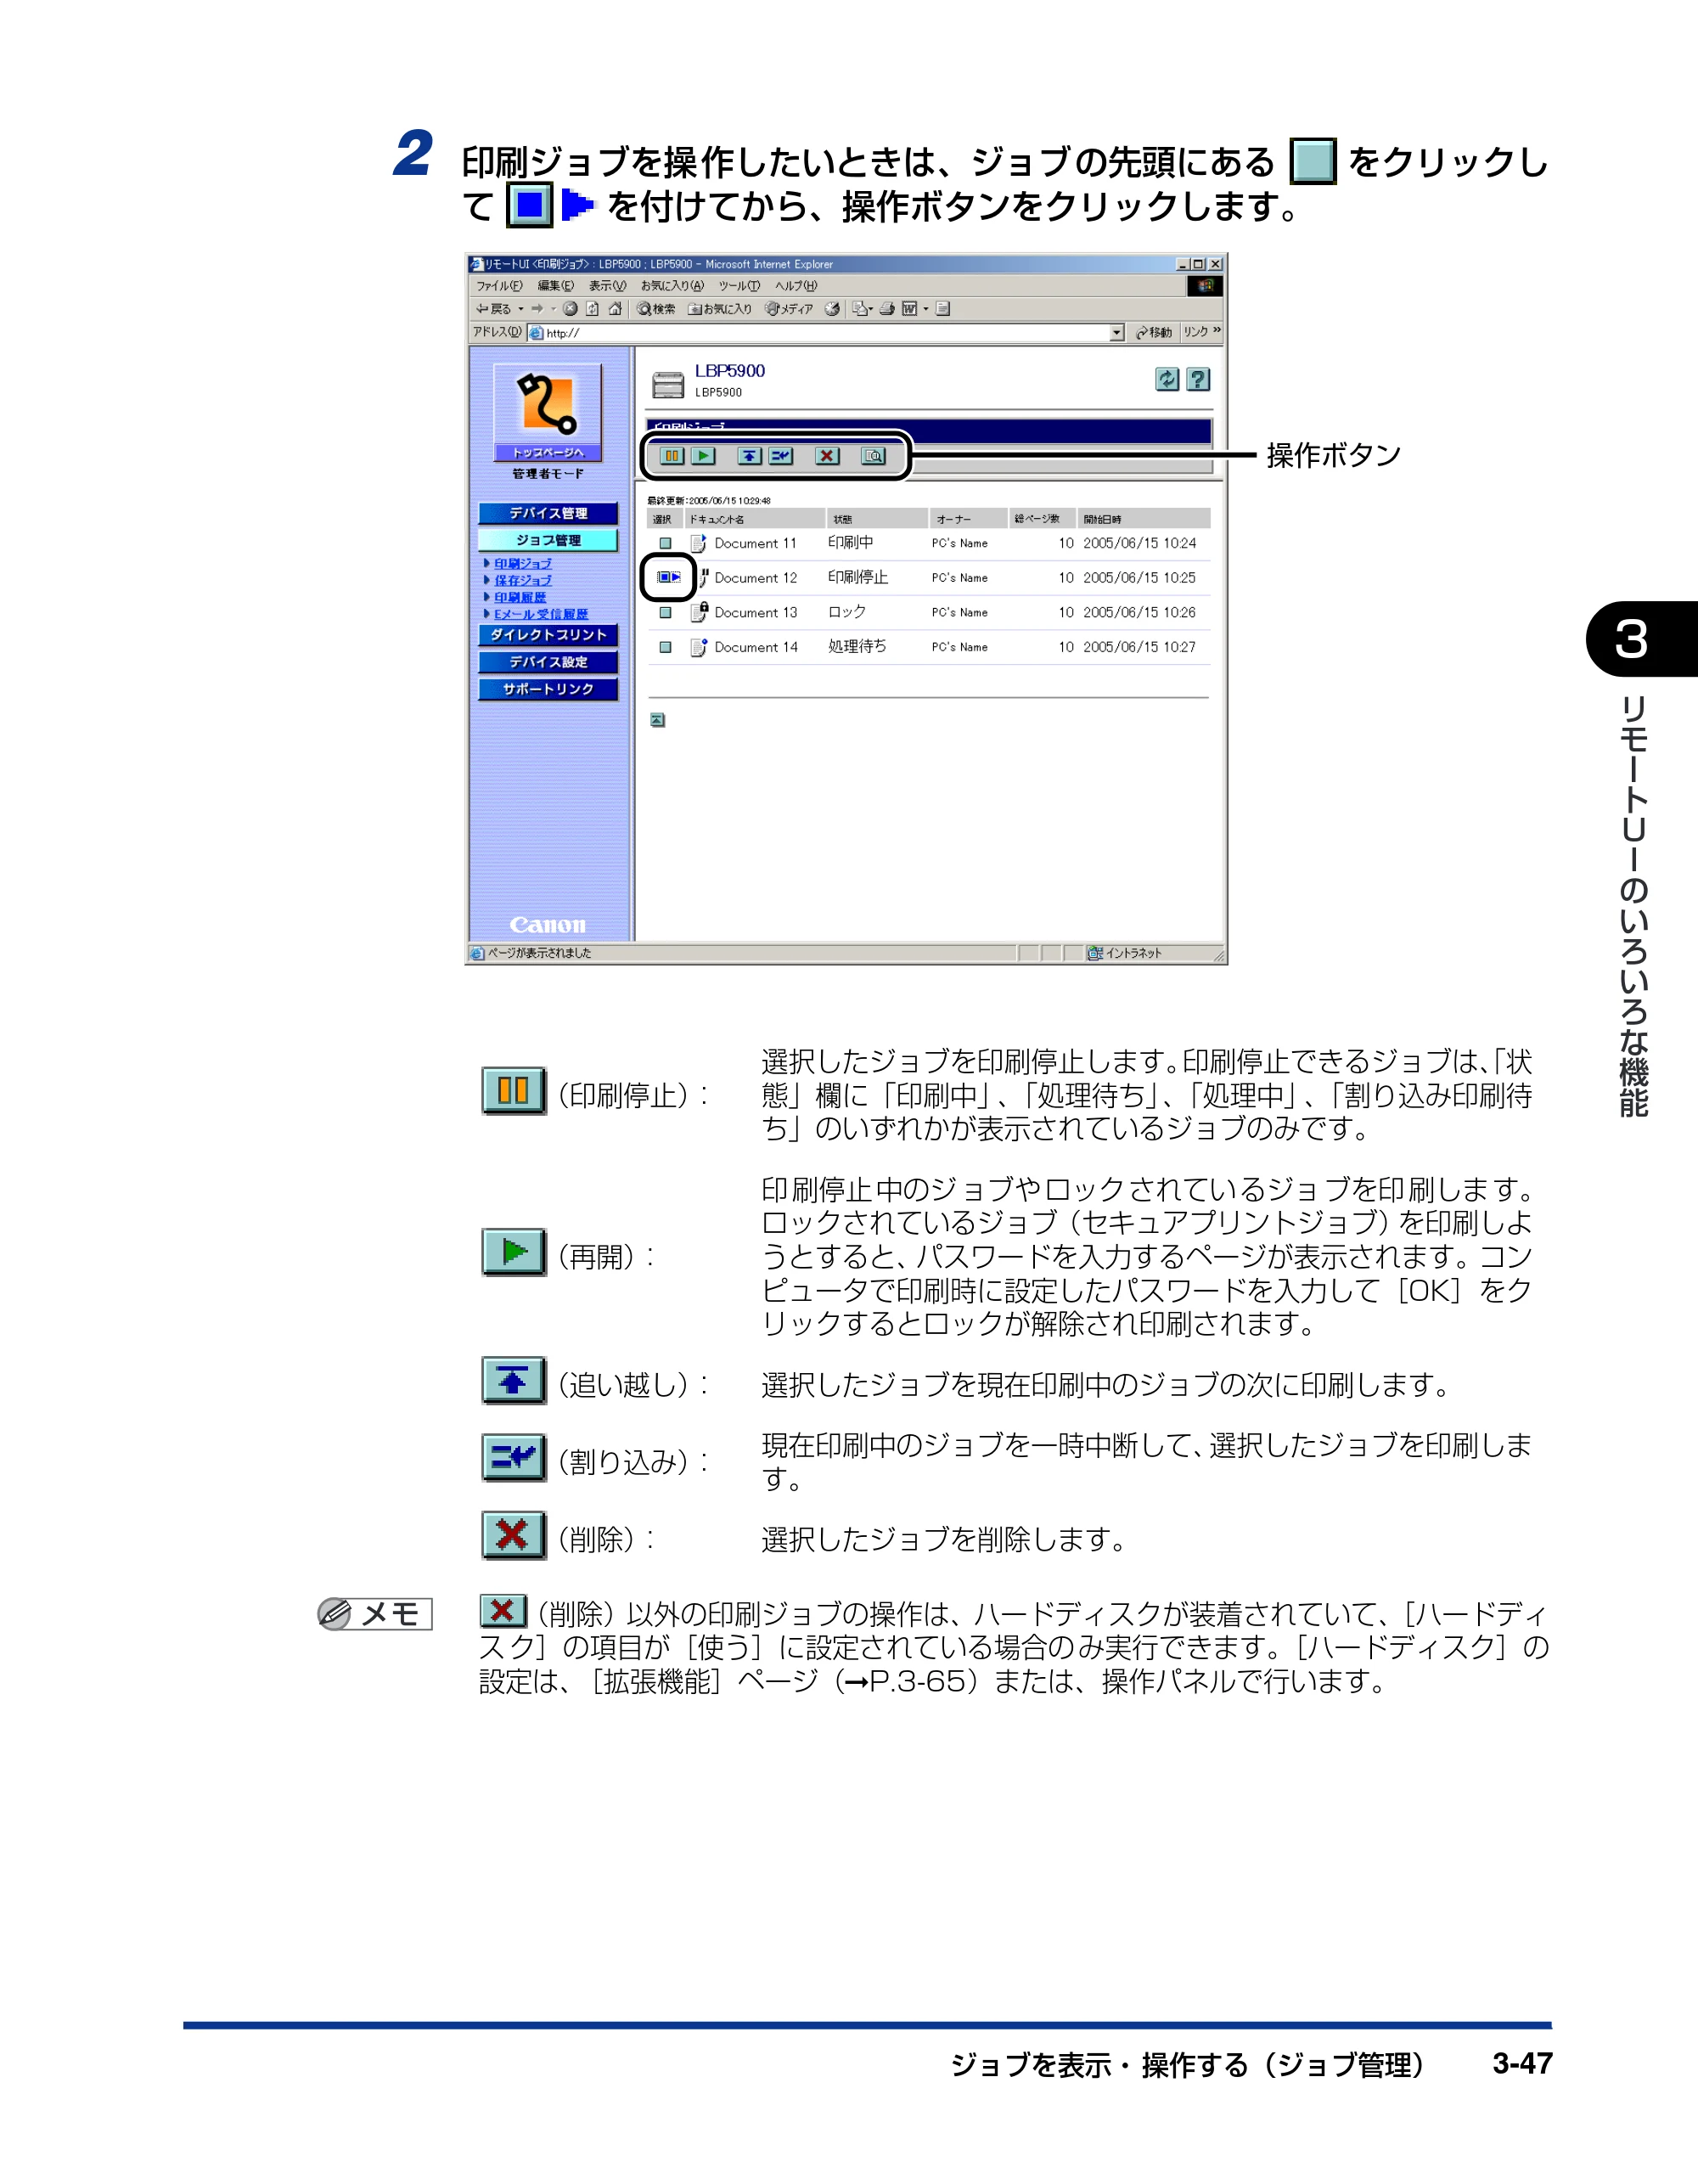Open the 保存ジョブ link in sidebar
1698x2184 pixels.
pyautogui.click(x=522, y=580)
